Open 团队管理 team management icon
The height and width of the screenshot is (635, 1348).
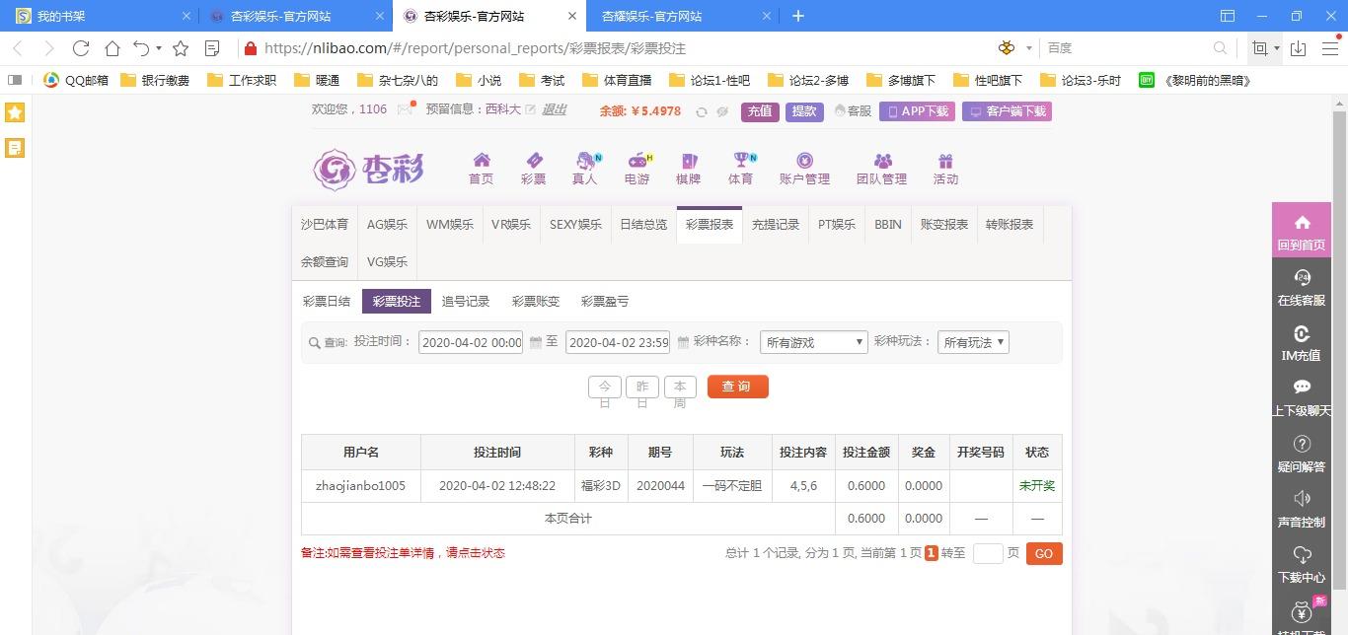881,161
